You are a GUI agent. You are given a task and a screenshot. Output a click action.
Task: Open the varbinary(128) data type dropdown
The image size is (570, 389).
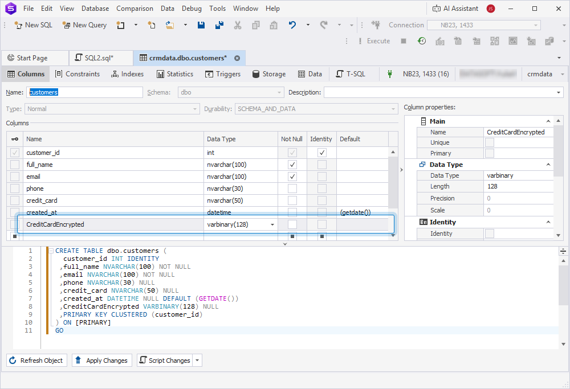[x=272, y=224]
